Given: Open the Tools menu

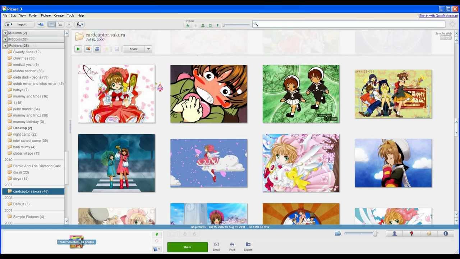Looking at the screenshot, I should pyautogui.click(x=71, y=15).
